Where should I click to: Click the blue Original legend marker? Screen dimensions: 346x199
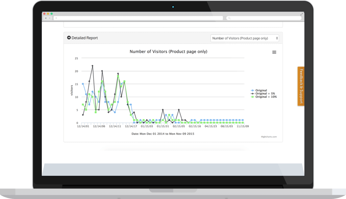pos(252,91)
